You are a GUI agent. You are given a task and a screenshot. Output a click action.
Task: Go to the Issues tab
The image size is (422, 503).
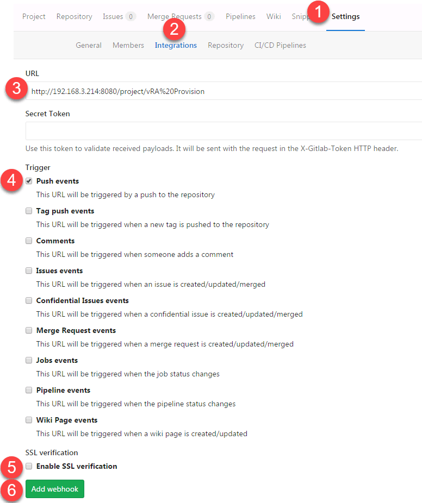113,16
